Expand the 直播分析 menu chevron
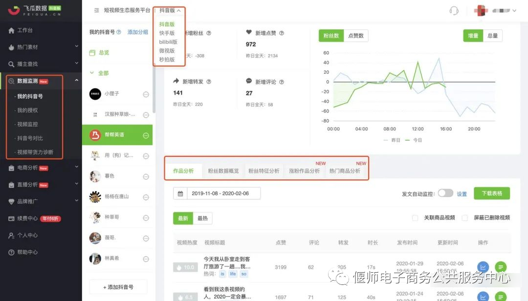This screenshot has height=301, width=528. point(76,184)
